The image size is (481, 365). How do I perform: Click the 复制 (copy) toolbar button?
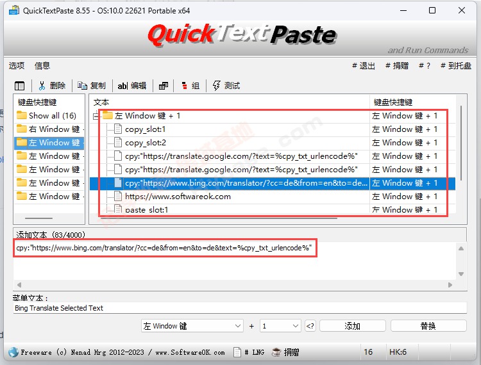coord(92,86)
